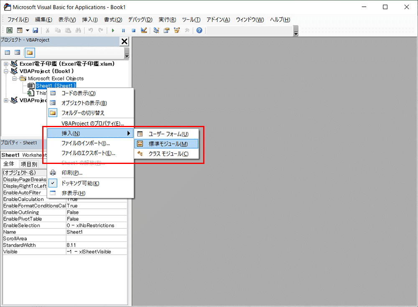Screen dimensions: 418x307
Task: Collapse the VBAProject (Book1) tree node
Action: [x=6, y=71]
